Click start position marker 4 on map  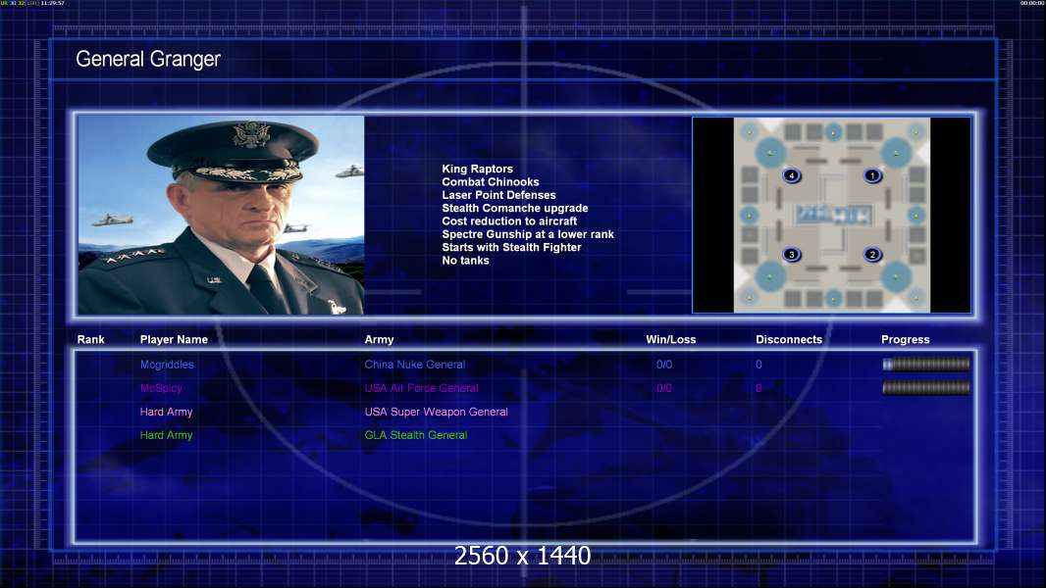792,175
